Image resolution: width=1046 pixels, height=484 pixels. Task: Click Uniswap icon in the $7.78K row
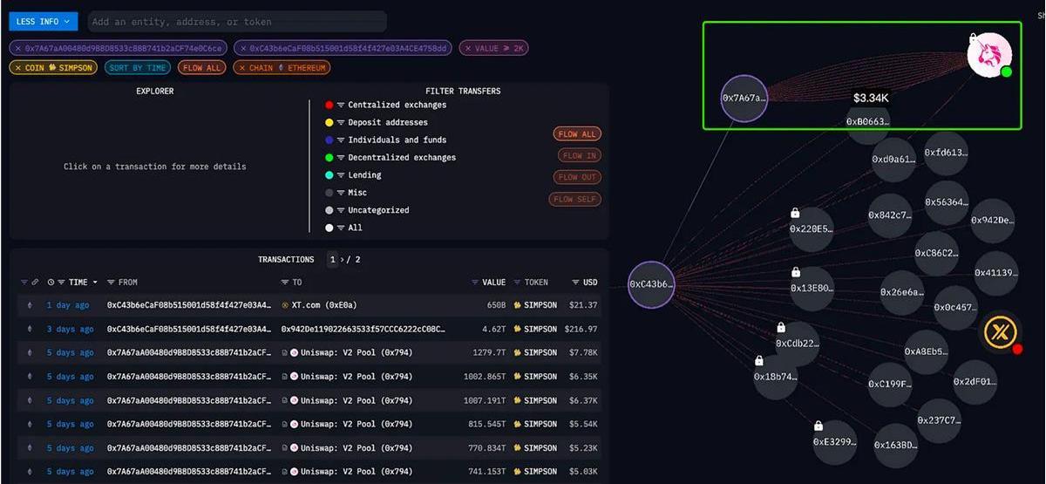(295, 353)
